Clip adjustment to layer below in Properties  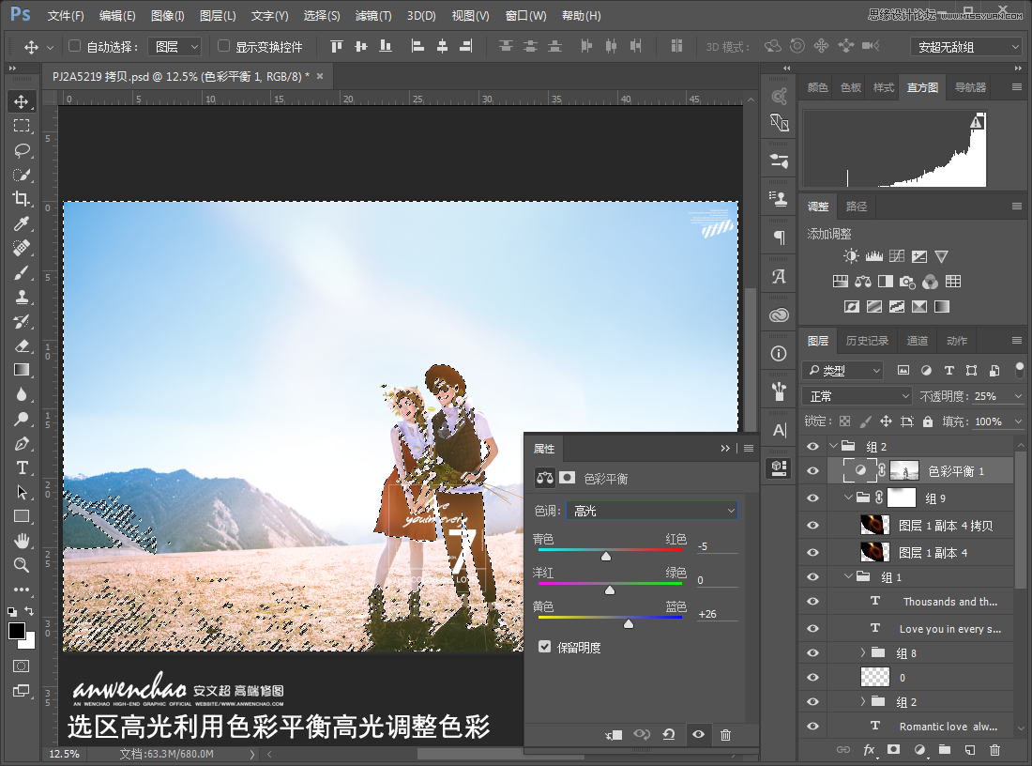tap(614, 734)
